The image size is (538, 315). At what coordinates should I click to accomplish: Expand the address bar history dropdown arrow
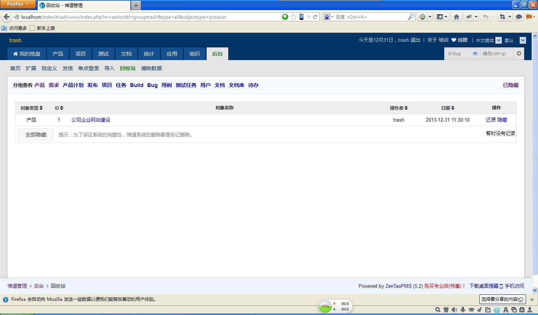(x=309, y=17)
